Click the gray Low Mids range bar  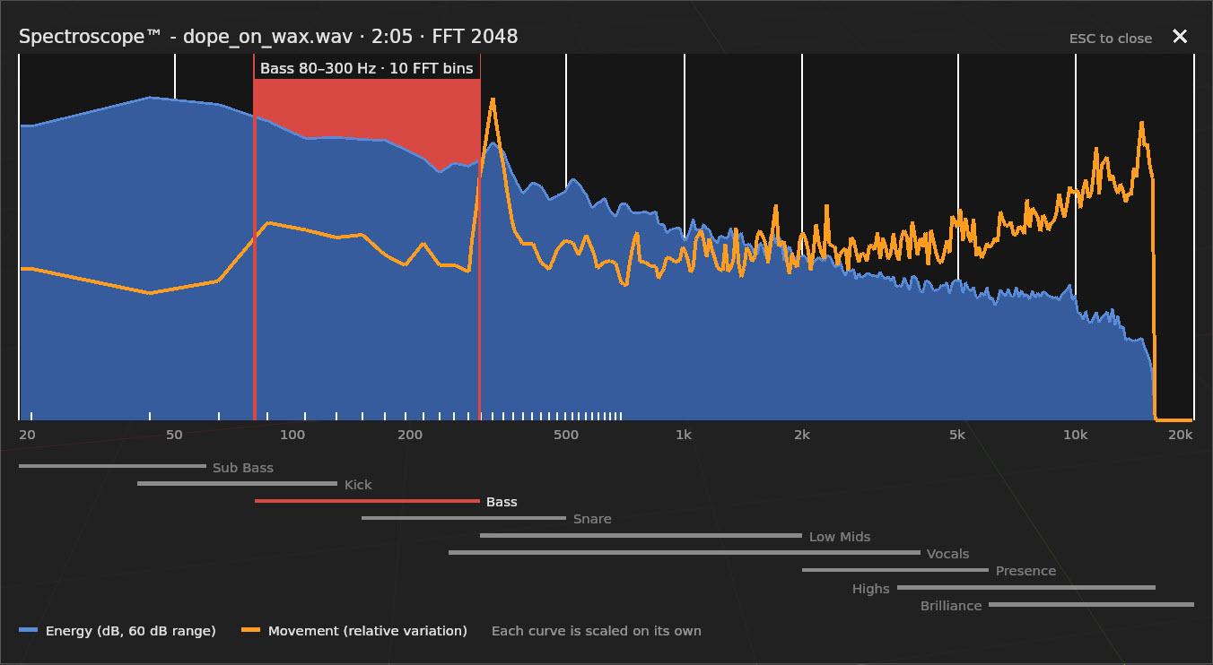point(641,536)
